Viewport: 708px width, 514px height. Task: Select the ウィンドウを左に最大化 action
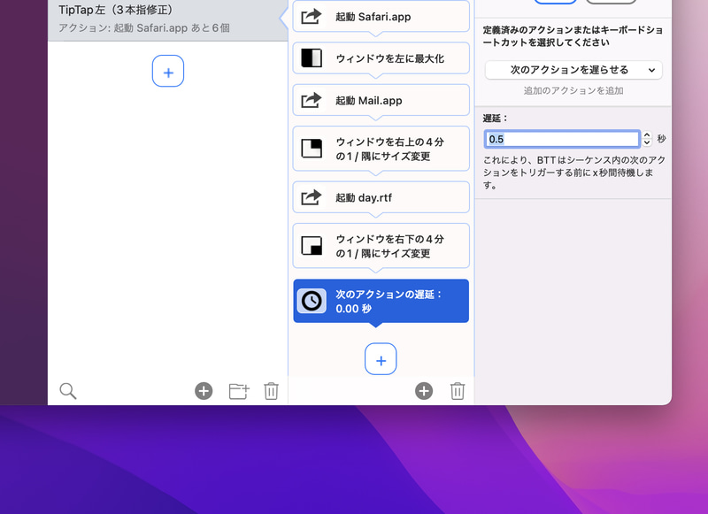coord(381,58)
